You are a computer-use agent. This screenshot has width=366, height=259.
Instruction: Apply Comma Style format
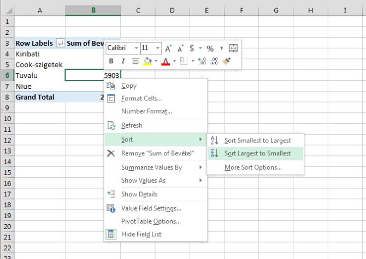point(221,49)
